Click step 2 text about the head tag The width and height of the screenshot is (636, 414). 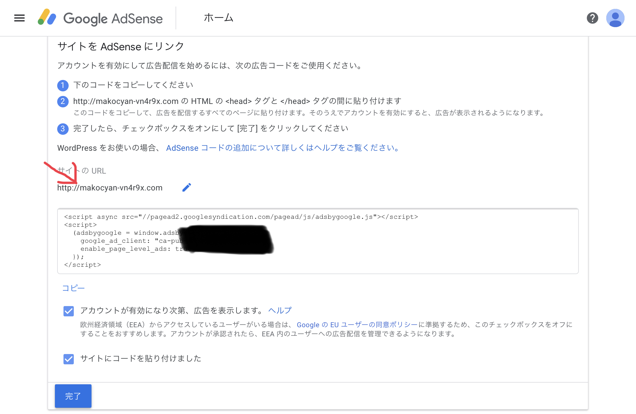[x=237, y=101]
